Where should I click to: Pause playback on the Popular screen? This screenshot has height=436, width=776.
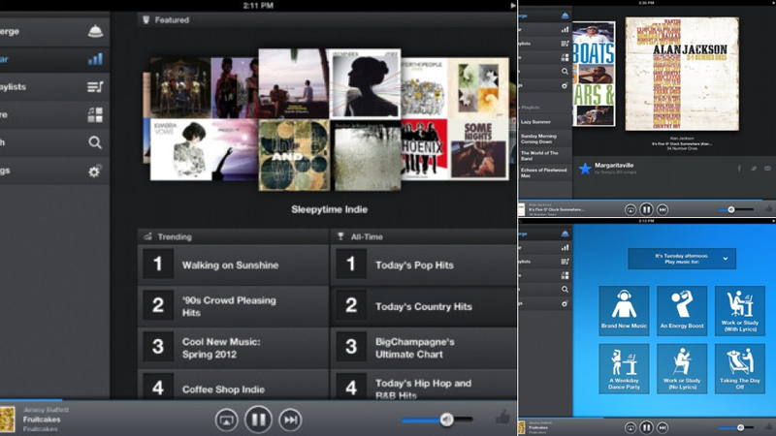258,420
